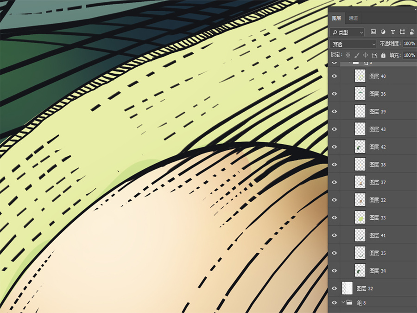Hide layer 图层 38 with its eye icon

334,165
